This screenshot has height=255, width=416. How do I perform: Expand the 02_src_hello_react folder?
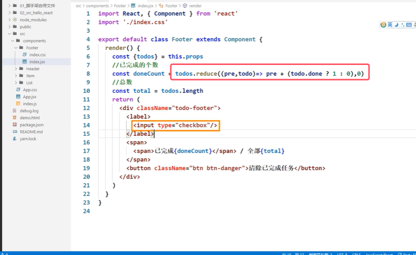pos(10,12)
